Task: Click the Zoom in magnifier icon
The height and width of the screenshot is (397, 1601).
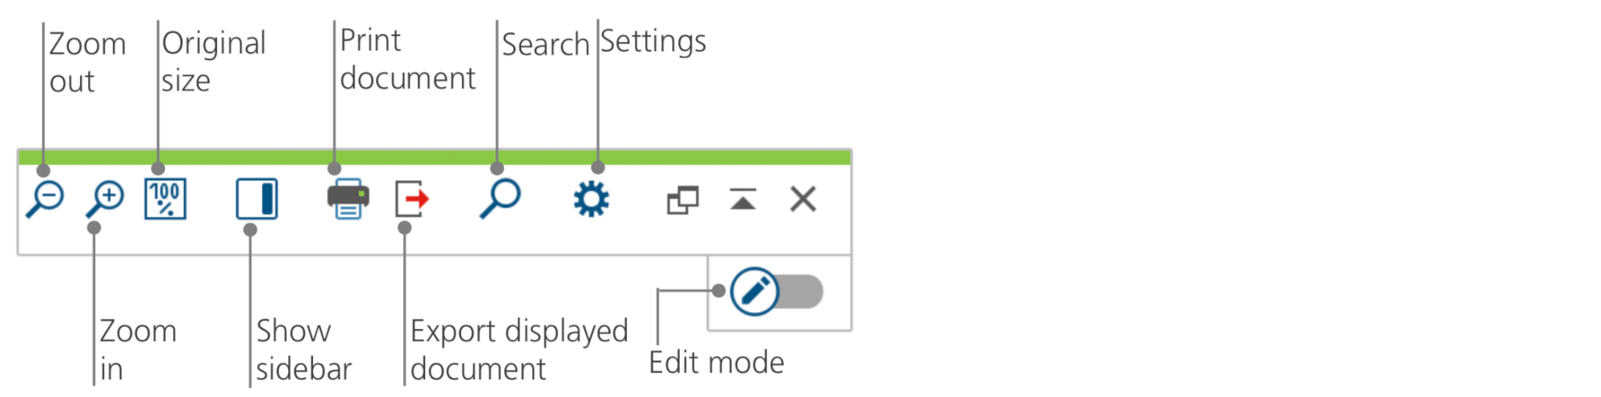Action: [105, 199]
